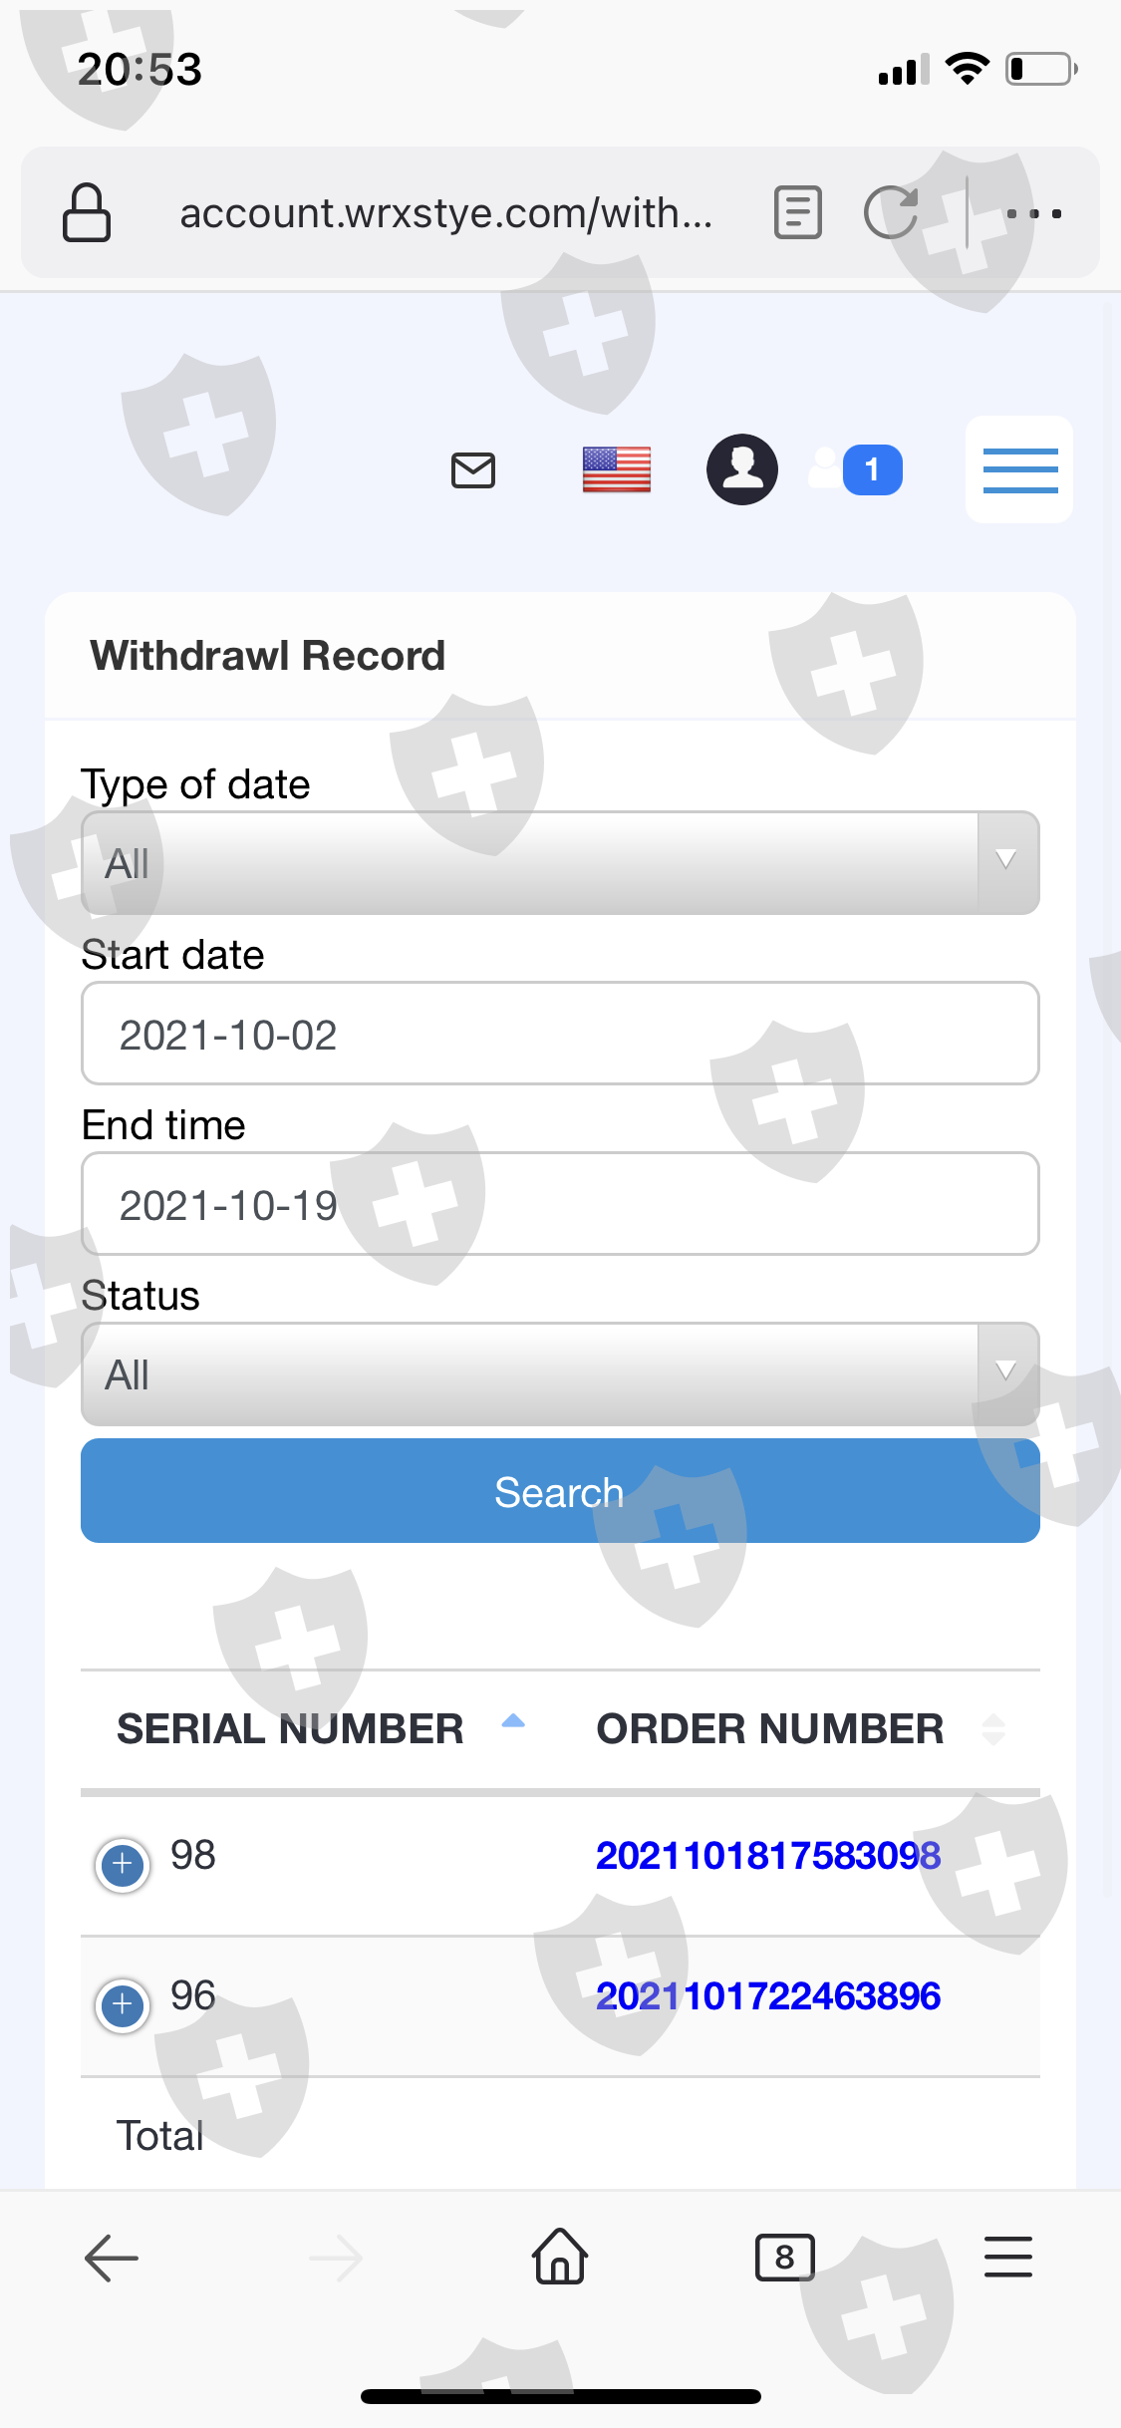Open the browser tabs counter

[784, 2258]
